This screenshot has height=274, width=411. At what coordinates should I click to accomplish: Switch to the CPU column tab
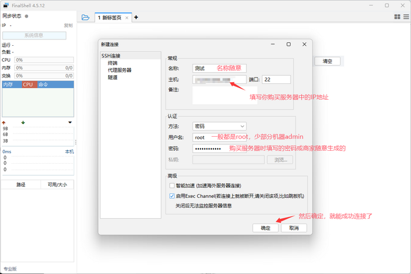click(x=28, y=84)
